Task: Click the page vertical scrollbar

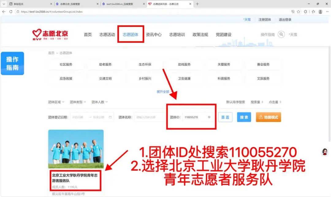Action: pyautogui.click(x=329, y=94)
